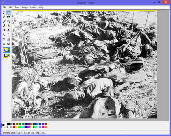Enable transparent selection mode option
Screen dimensions: 171x136
[x=6, y=56]
